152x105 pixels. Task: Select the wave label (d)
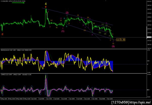(105, 34)
